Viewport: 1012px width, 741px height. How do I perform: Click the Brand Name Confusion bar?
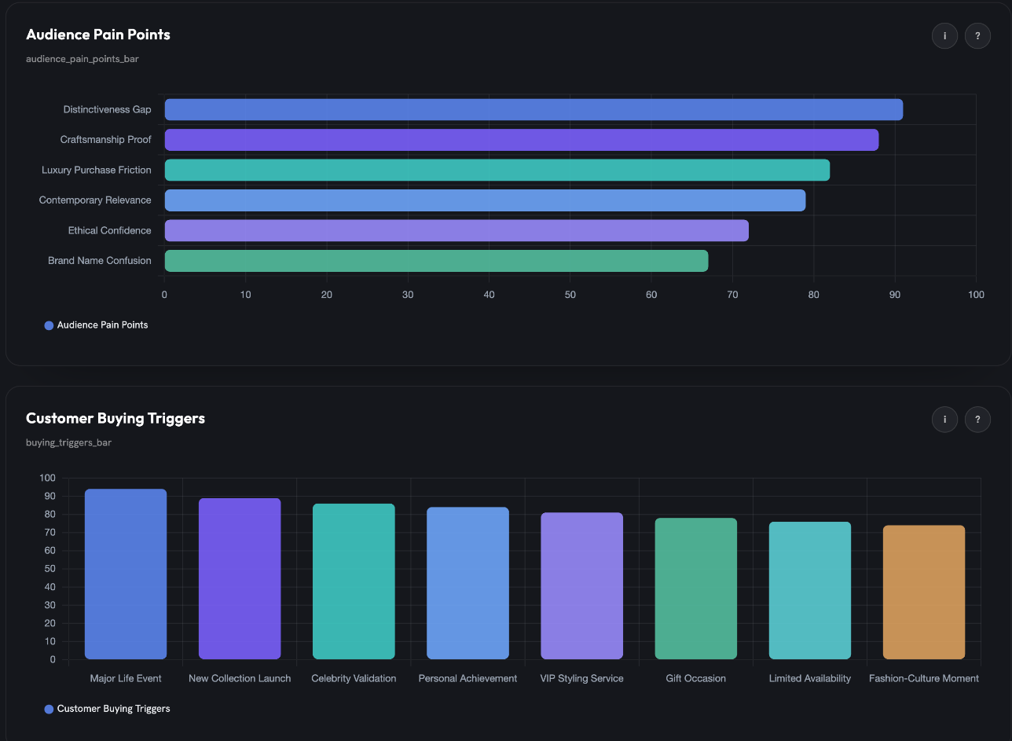pyautogui.click(x=436, y=261)
